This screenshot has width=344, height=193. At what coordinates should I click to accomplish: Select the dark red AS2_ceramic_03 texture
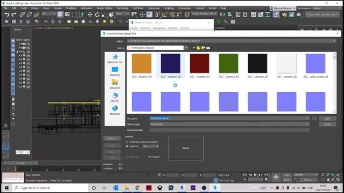point(199,66)
